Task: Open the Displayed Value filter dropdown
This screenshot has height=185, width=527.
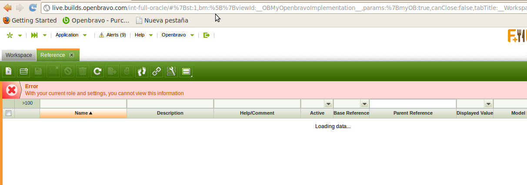Action: 488,104
